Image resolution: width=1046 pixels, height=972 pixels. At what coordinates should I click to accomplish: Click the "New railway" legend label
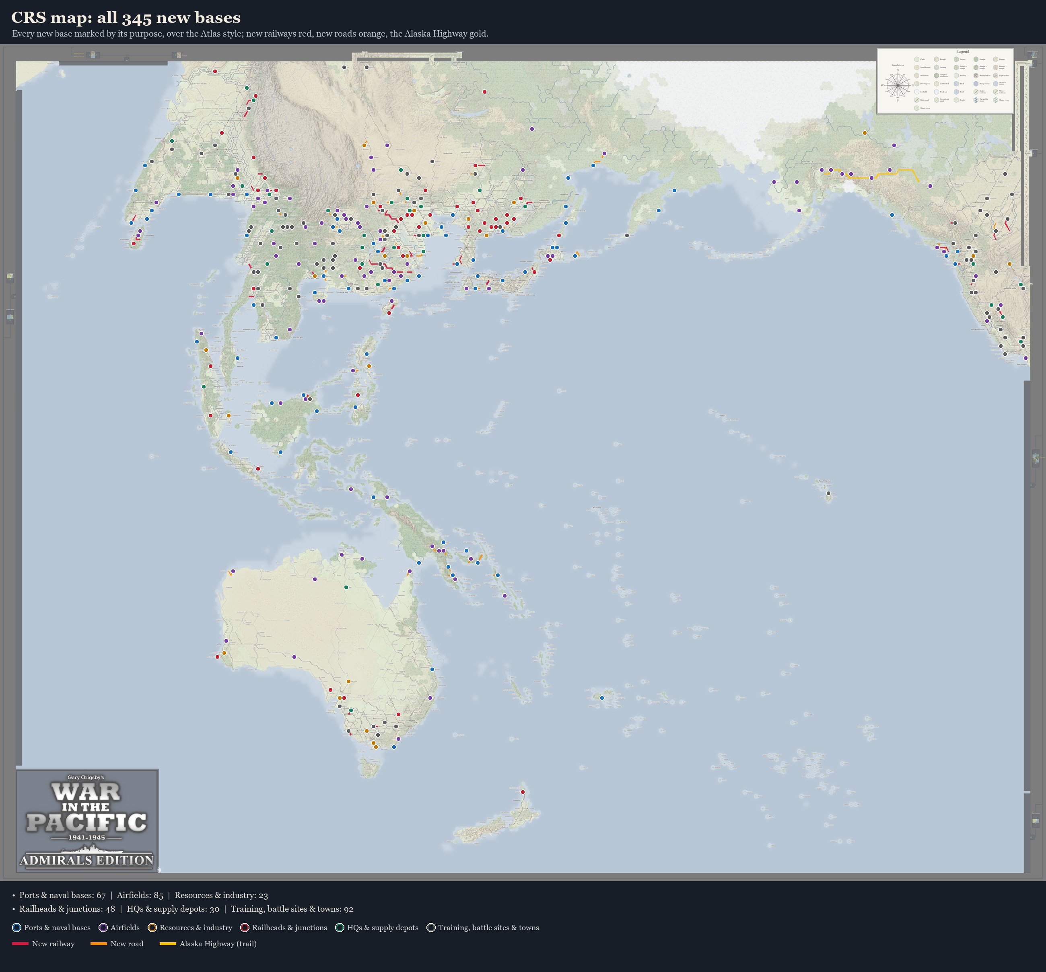pos(53,943)
